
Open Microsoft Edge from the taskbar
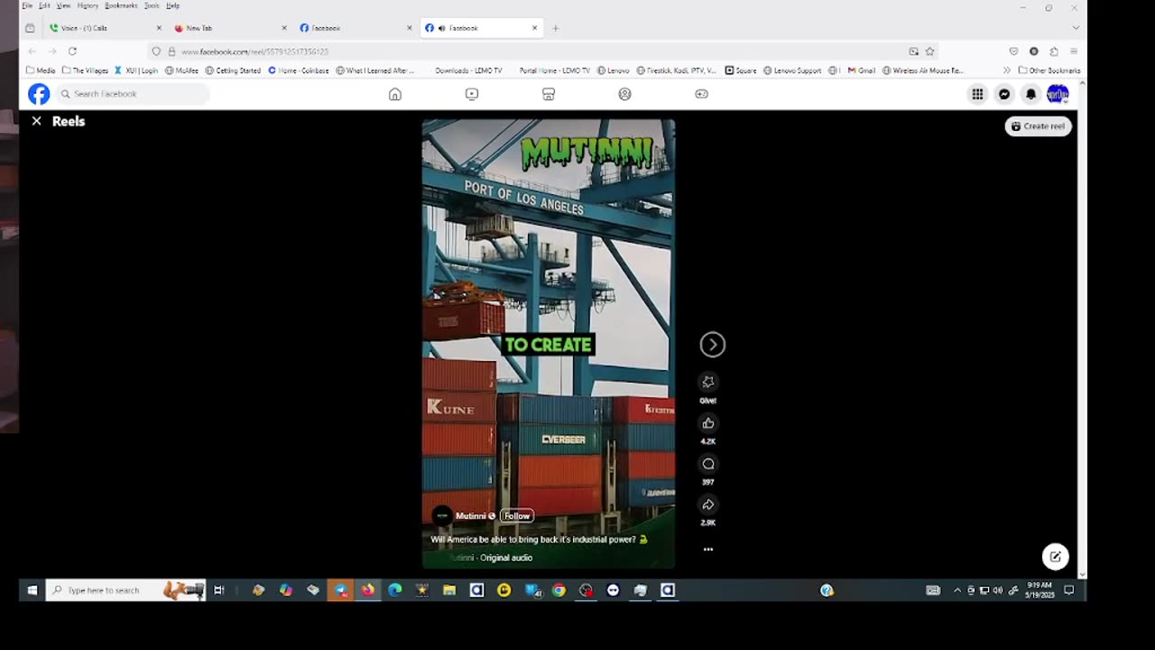click(x=394, y=590)
